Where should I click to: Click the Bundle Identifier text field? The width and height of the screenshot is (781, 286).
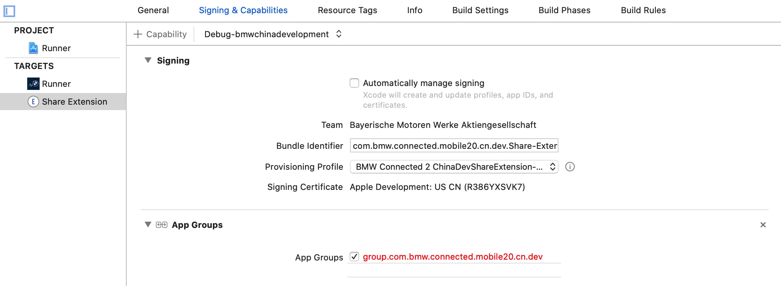pyautogui.click(x=454, y=146)
